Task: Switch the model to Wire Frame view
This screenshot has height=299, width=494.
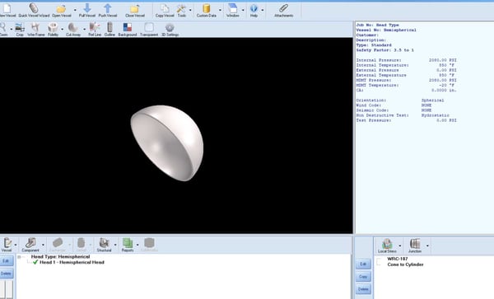Action: (x=36, y=29)
